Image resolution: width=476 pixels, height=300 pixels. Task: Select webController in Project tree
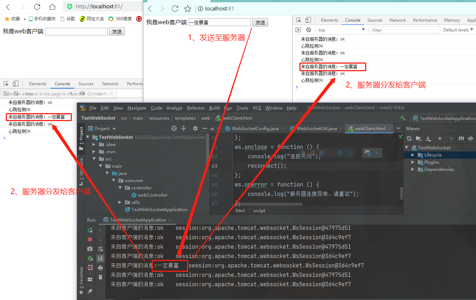pyautogui.click(x=150, y=195)
